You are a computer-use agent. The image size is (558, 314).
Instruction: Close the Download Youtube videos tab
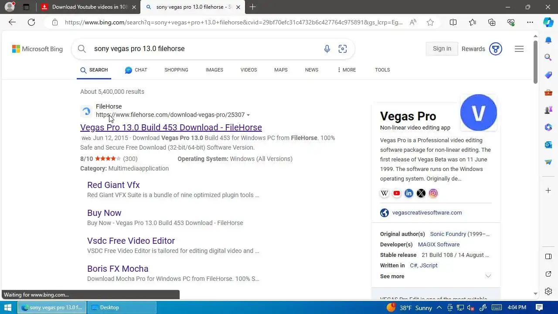[134, 7]
